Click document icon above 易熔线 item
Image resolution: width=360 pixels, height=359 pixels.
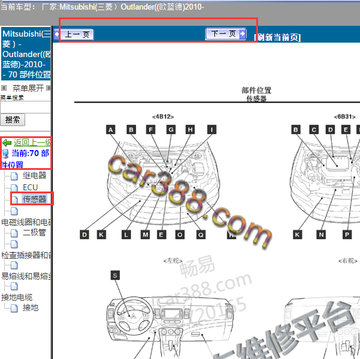(x=14, y=265)
